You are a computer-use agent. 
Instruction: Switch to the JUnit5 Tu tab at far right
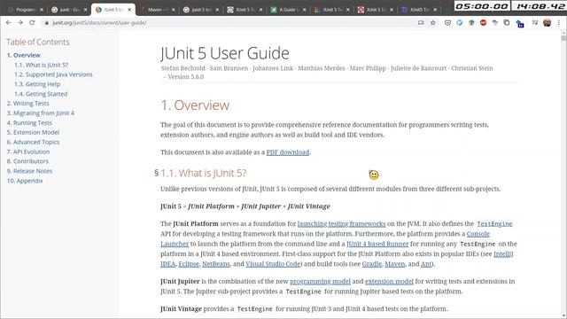[x=419, y=10]
